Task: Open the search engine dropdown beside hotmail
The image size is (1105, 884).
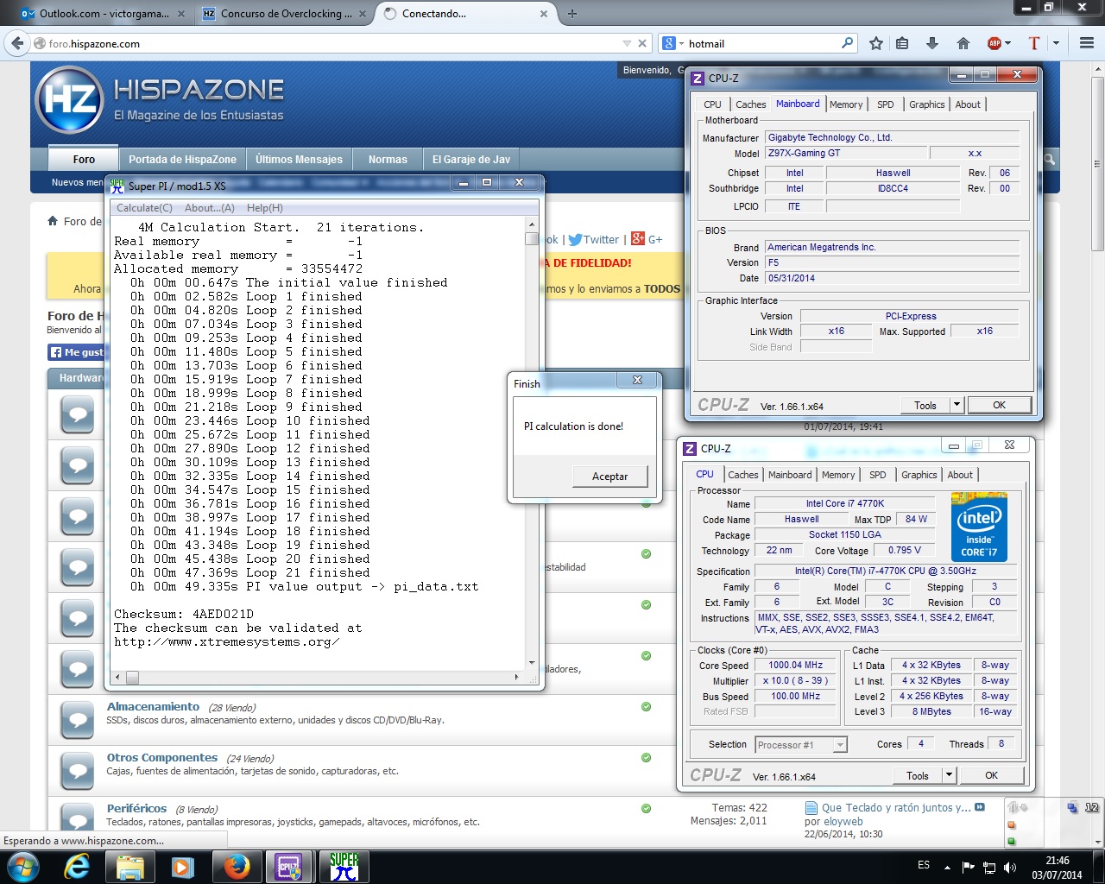Action: [x=673, y=43]
